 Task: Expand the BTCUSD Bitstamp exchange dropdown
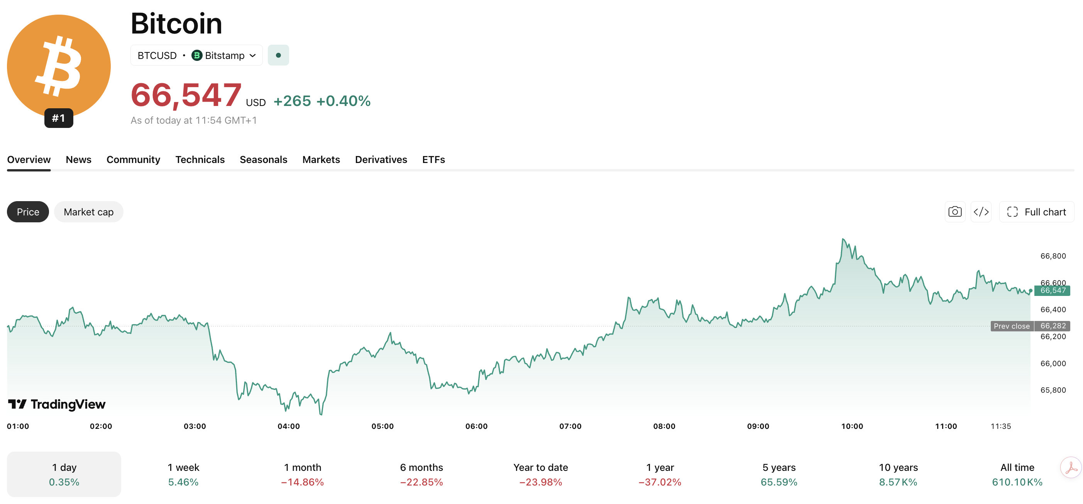click(196, 55)
